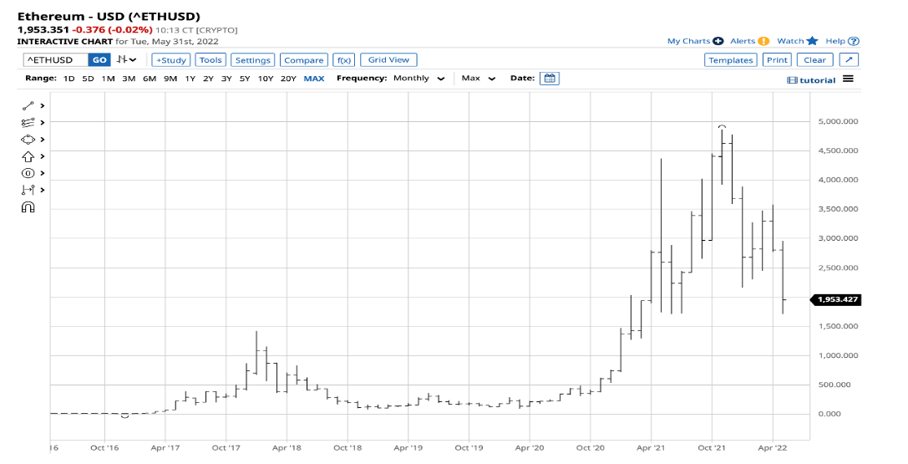The width and height of the screenshot is (908, 464).
Task: Select the 10Y range
Action: [266, 79]
